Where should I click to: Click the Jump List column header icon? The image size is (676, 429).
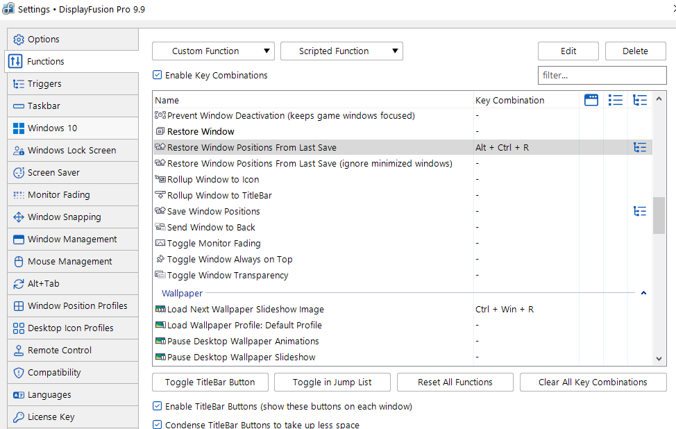coord(616,100)
